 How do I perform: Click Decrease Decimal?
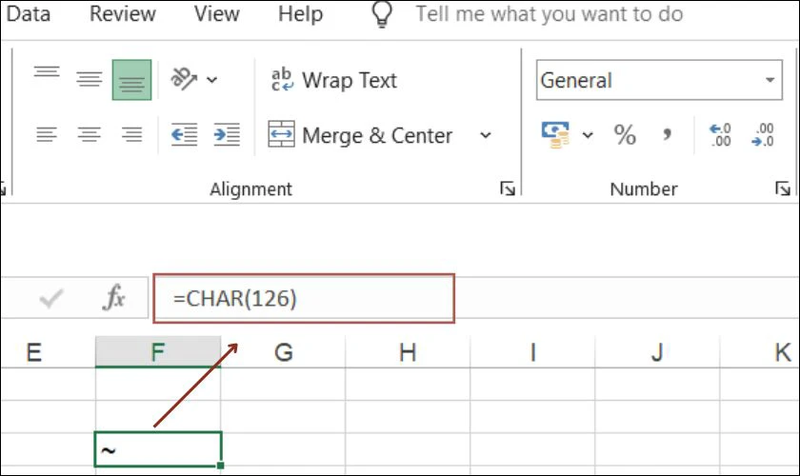(x=763, y=135)
